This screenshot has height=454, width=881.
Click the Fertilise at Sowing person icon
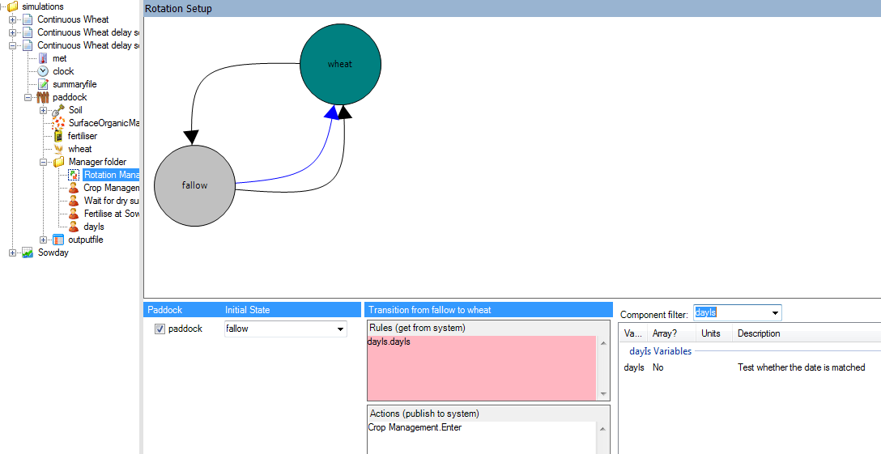[74, 214]
